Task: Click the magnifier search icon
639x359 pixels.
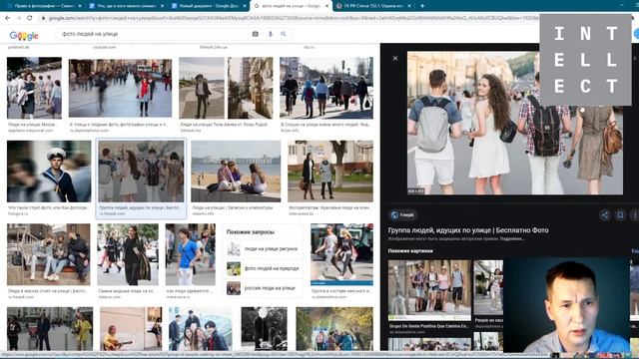Action: [x=284, y=34]
